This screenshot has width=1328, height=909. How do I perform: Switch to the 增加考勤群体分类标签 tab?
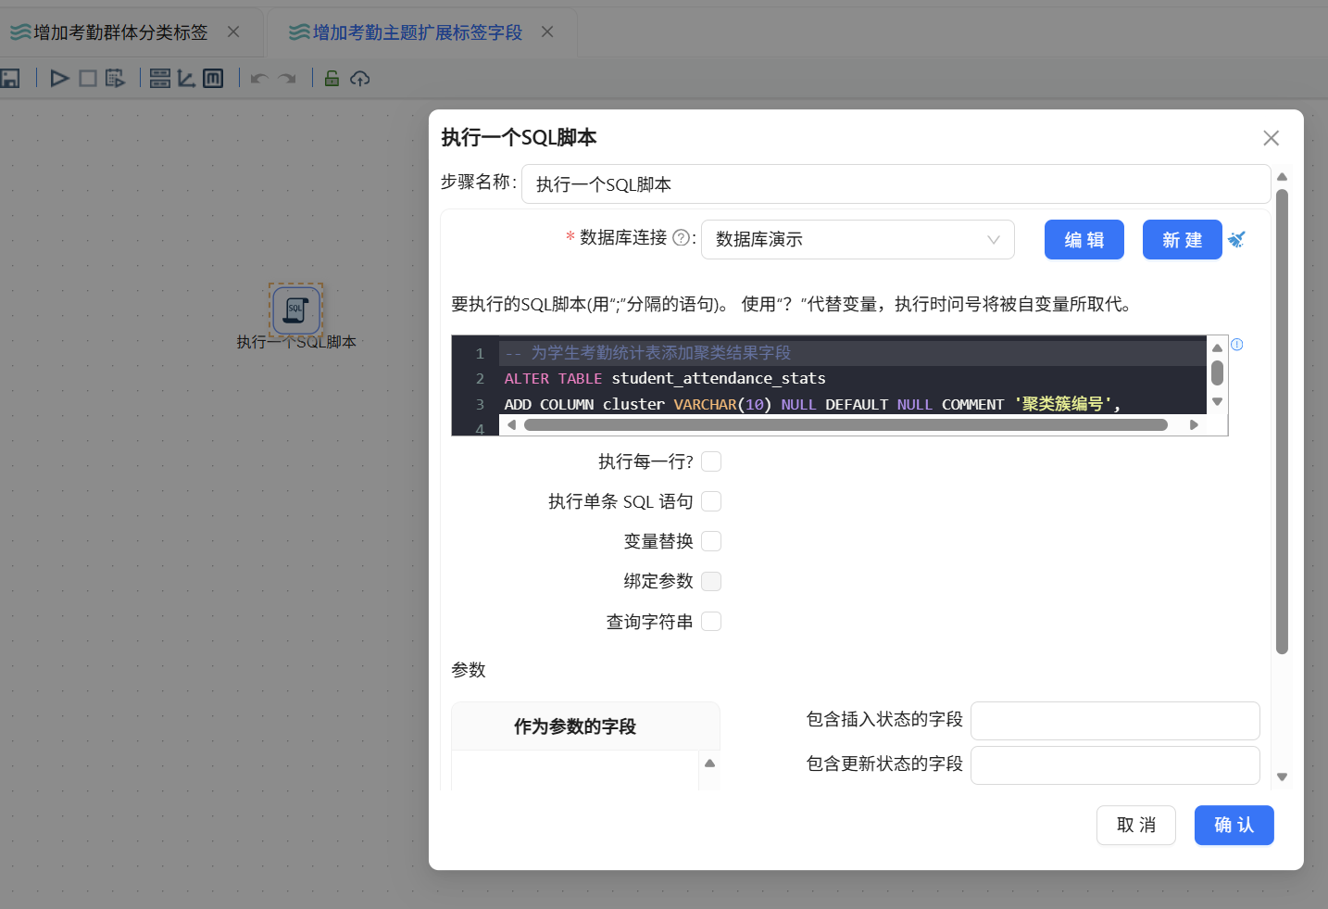(x=120, y=32)
